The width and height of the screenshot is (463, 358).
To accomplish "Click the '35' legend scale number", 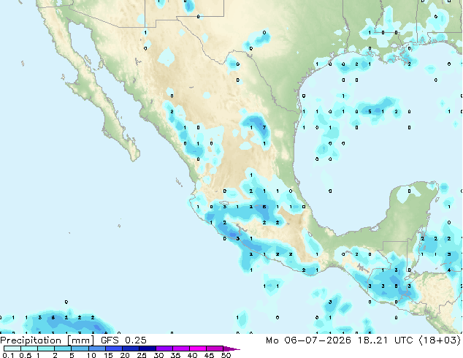I will 175,355.
